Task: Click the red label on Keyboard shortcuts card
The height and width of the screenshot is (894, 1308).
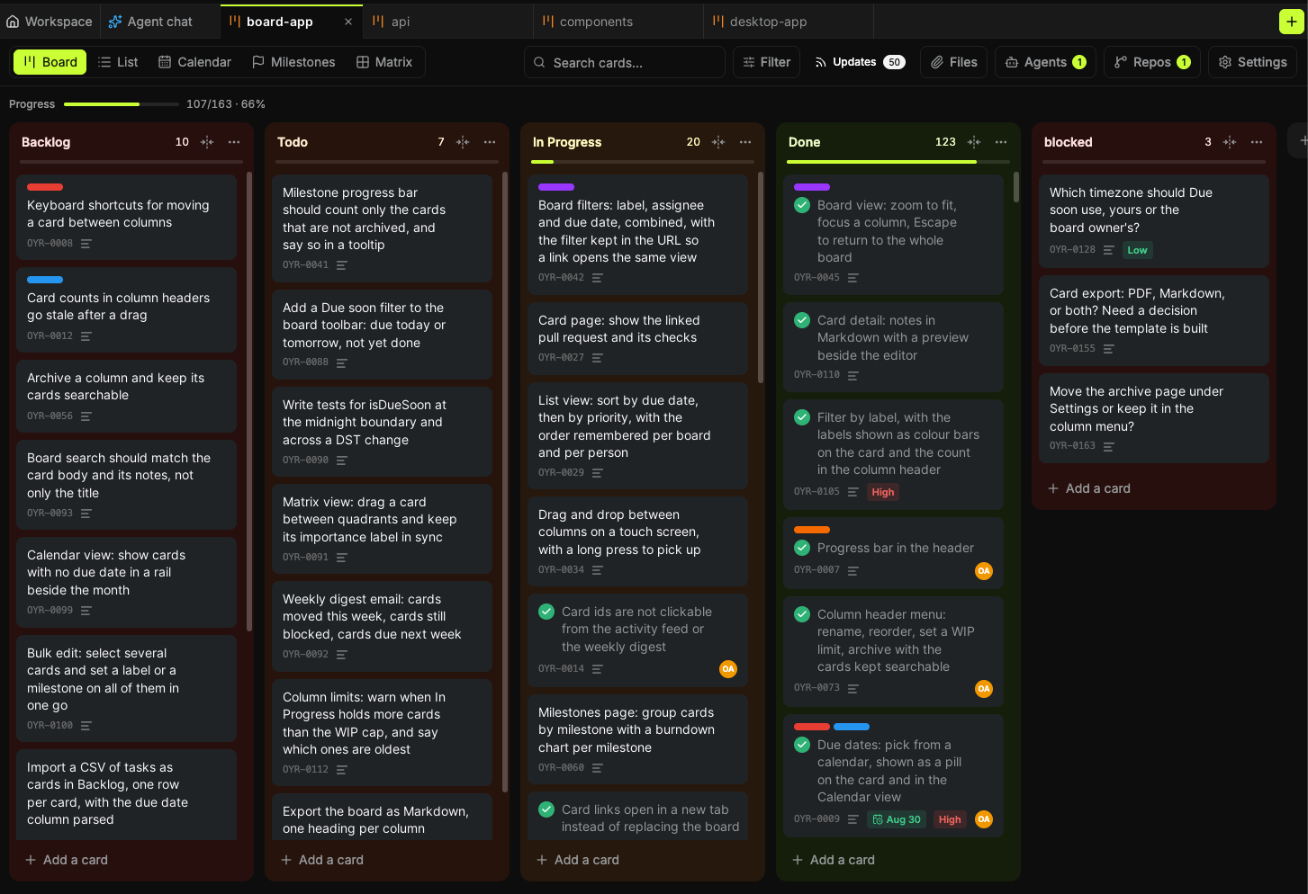Action: [x=45, y=187]
